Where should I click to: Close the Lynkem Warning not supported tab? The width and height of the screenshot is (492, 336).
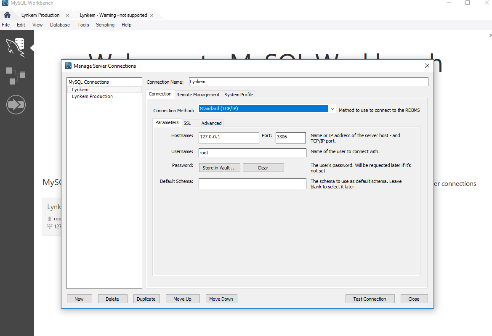[152, 15]
